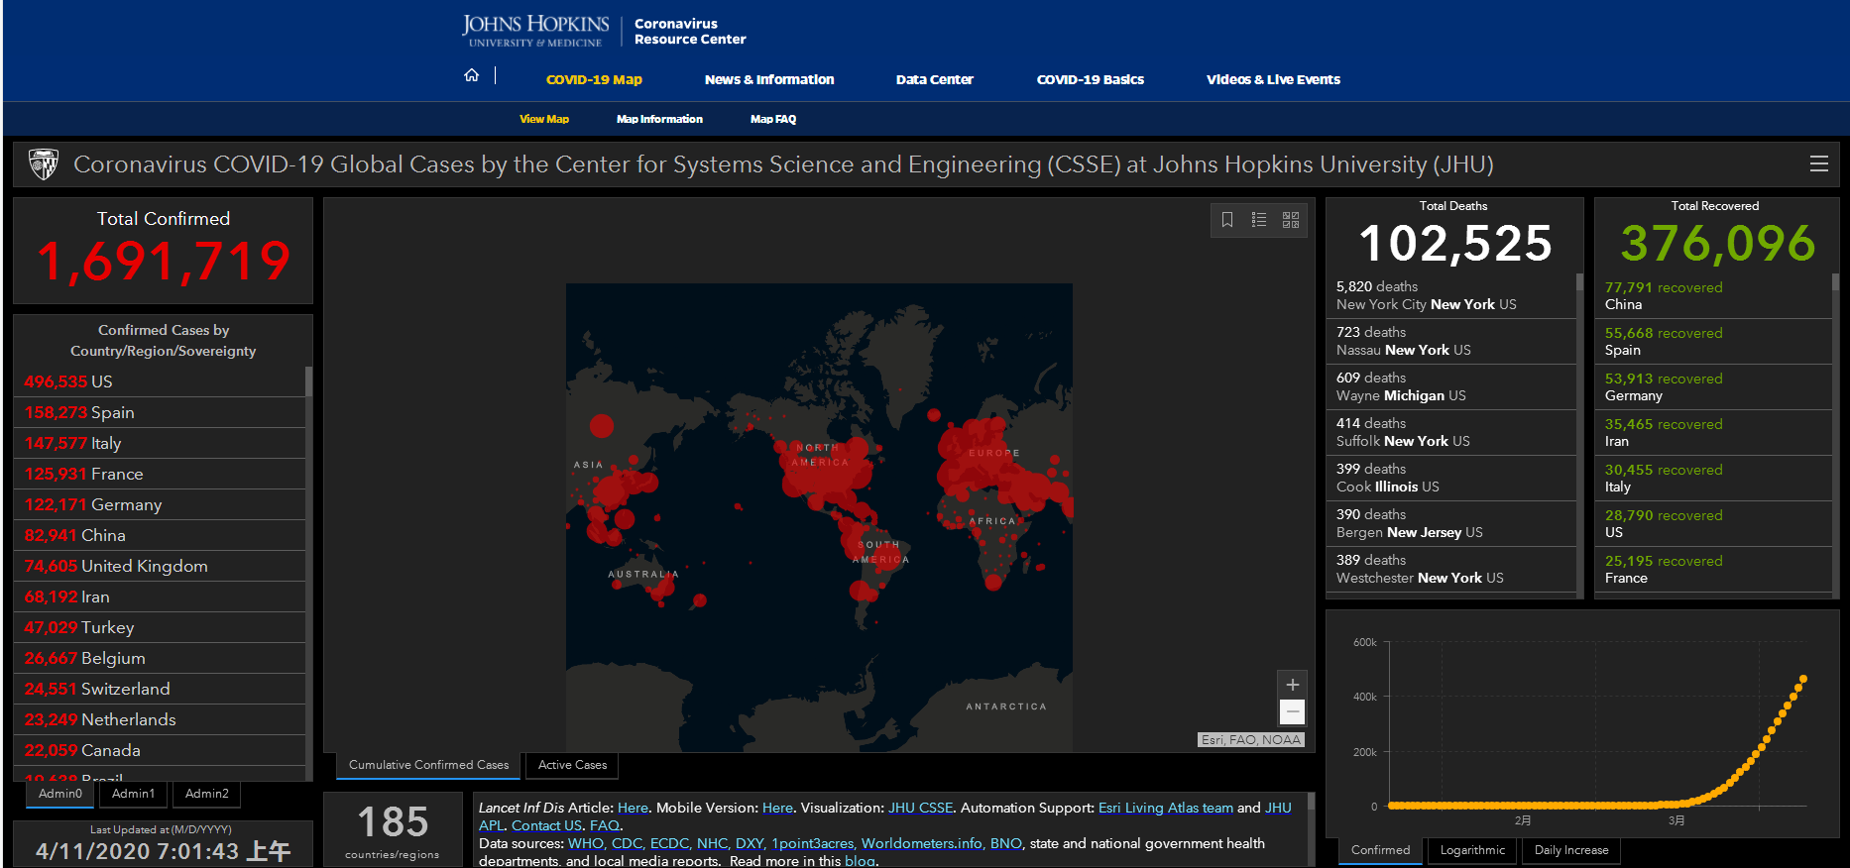Open the basemap gallery grid icon

(1291, 220)
